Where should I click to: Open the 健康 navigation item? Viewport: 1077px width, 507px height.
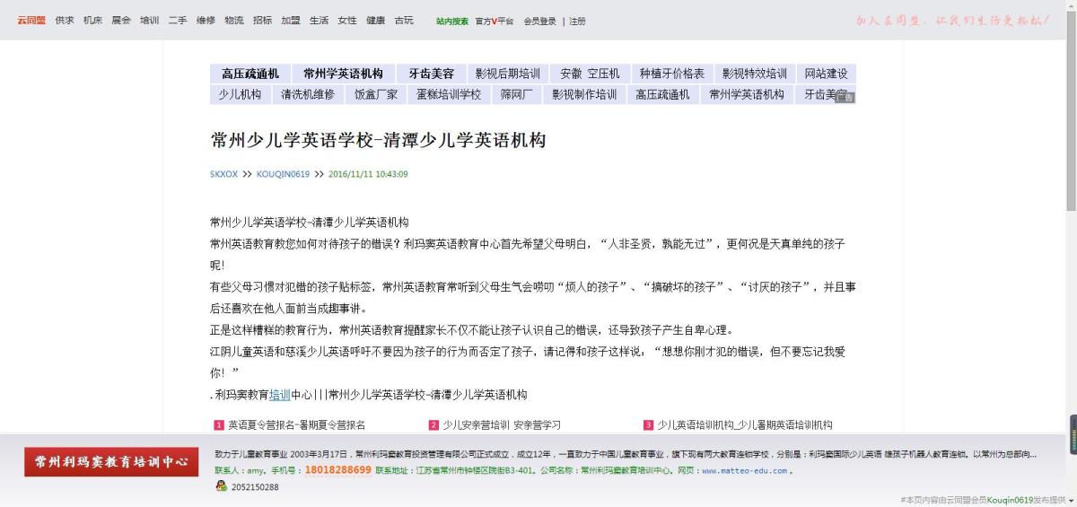click(x=375, y=21)
